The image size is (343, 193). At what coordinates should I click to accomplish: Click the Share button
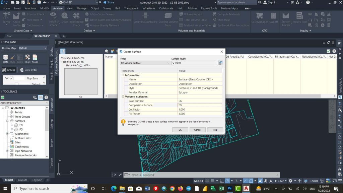point(109,2)
